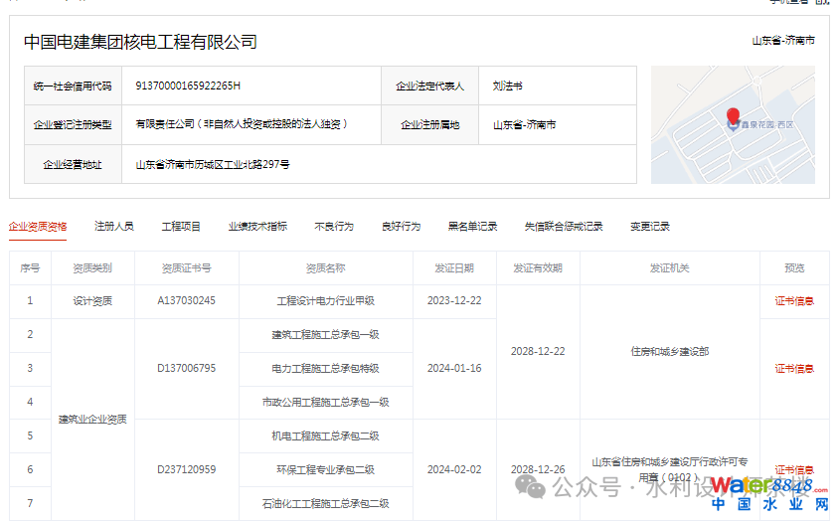Select the 变更记录 tab
838x521 pixels.
point(649,227)
